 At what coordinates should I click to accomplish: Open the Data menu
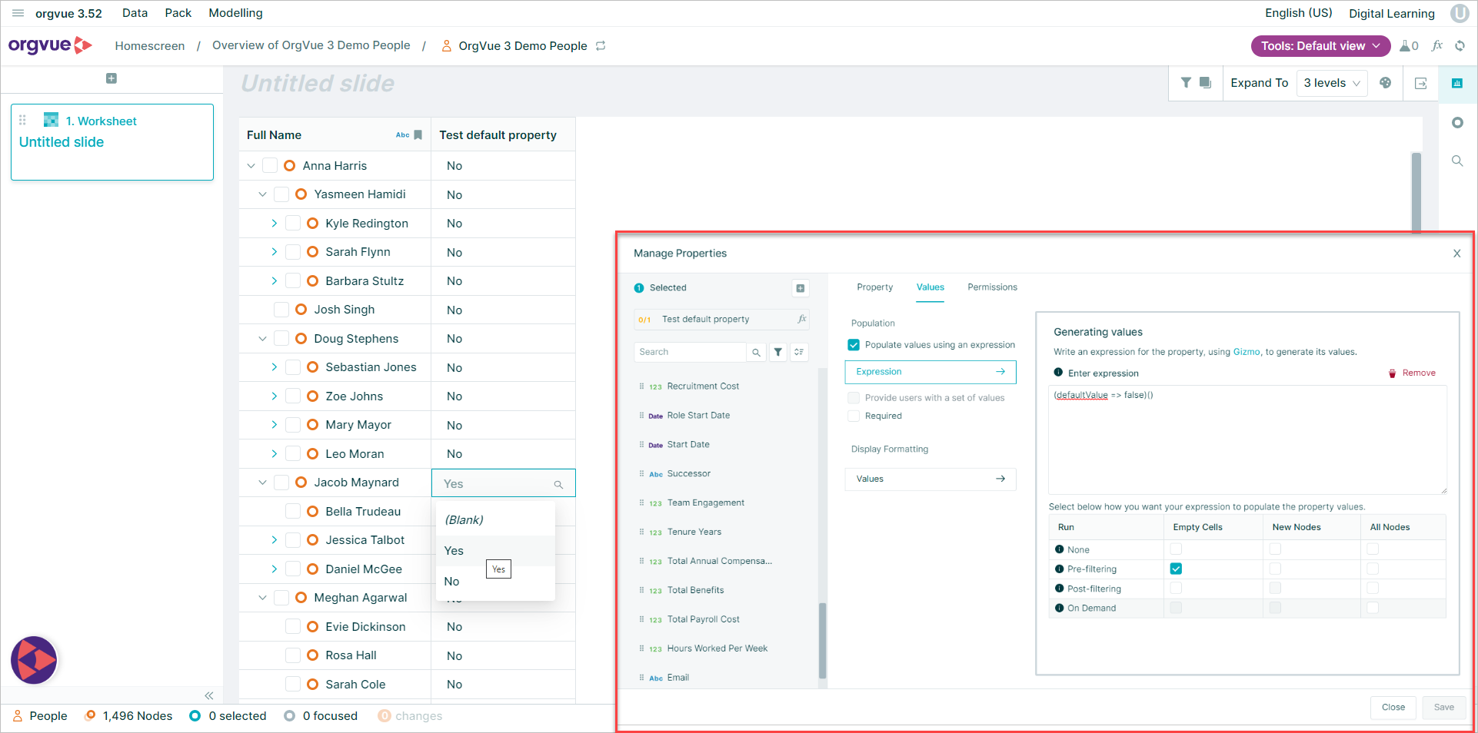[135, 13]
